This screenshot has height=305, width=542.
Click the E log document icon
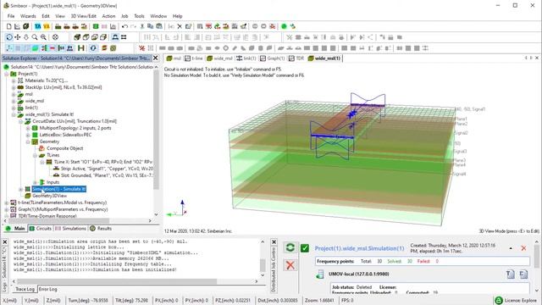coord(523,274)
